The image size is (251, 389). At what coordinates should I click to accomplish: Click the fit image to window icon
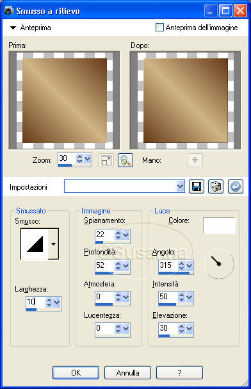pos(106,160)
